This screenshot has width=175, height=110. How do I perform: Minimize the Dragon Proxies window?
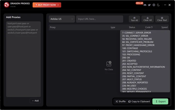tap(165, 5)
